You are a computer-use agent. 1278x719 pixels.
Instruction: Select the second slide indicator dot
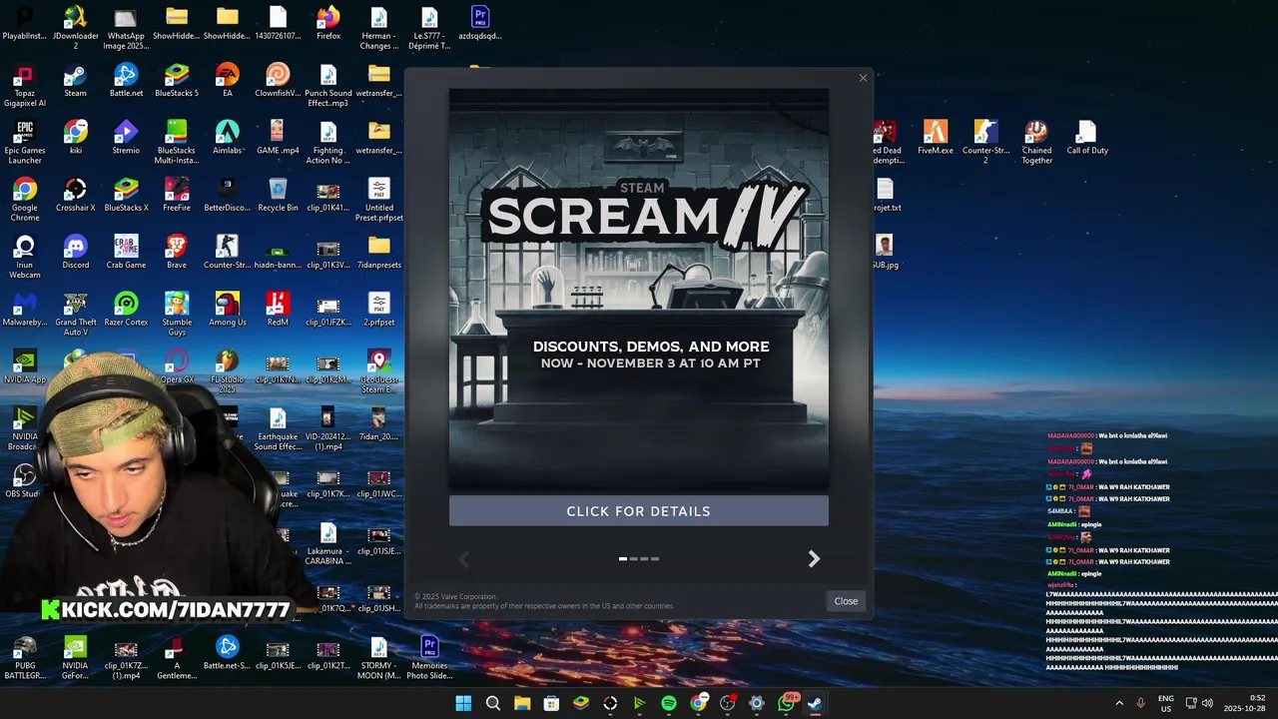[x=633, y=559]
